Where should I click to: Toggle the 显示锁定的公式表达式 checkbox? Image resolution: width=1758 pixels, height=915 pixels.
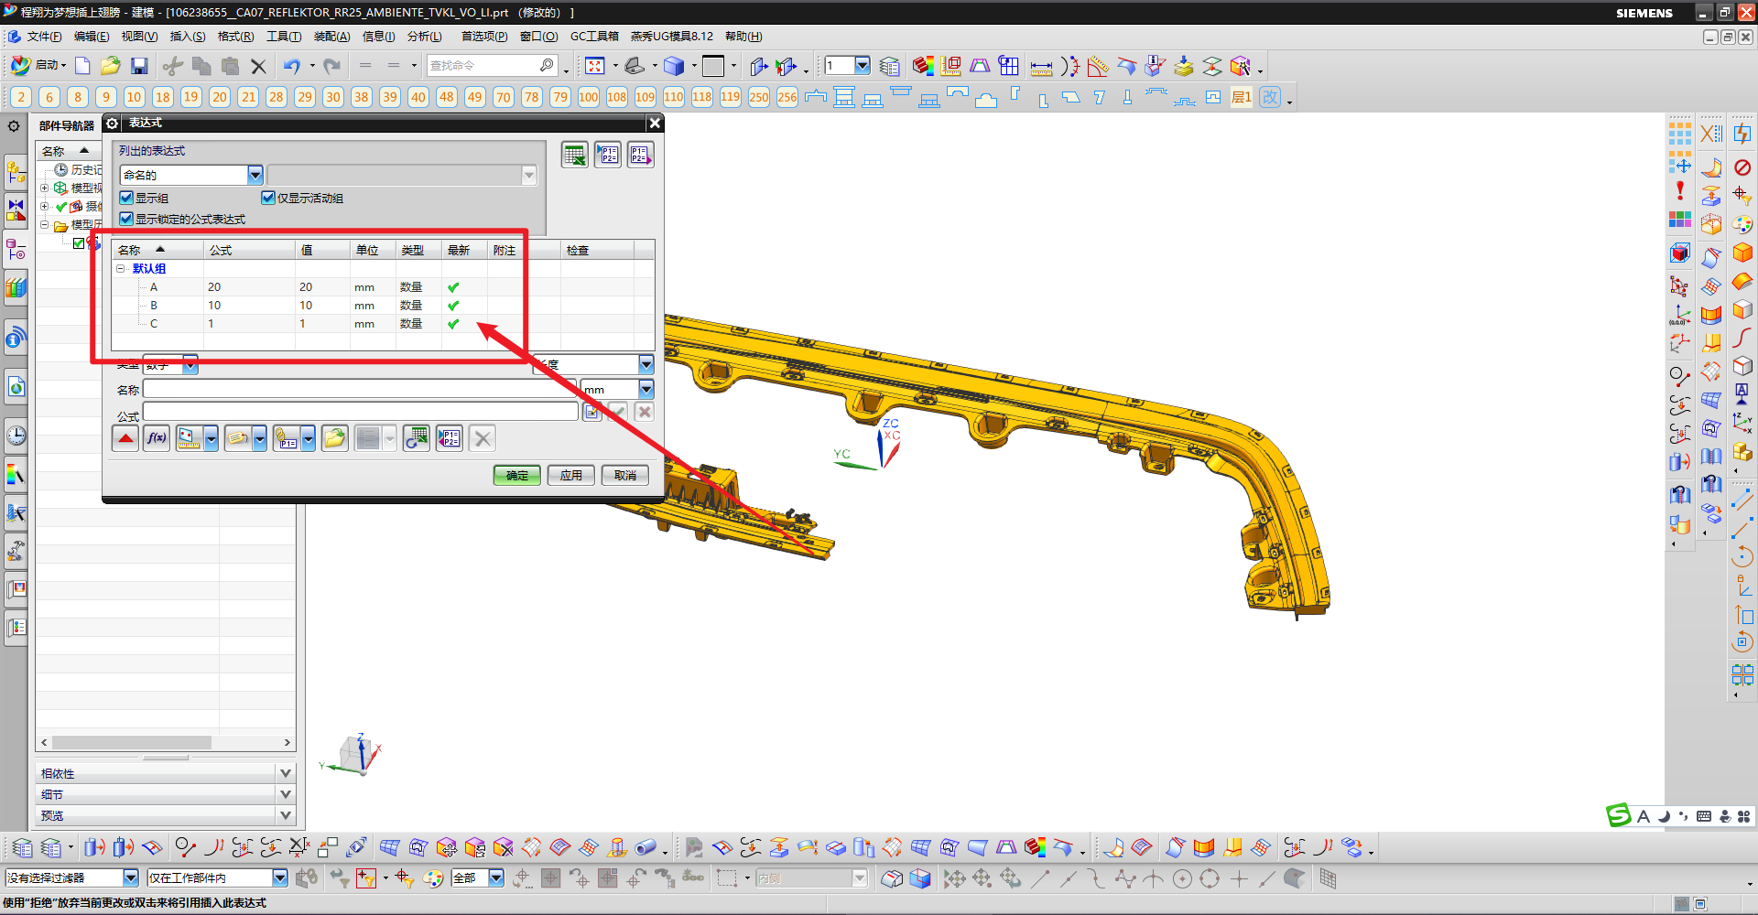126,219
